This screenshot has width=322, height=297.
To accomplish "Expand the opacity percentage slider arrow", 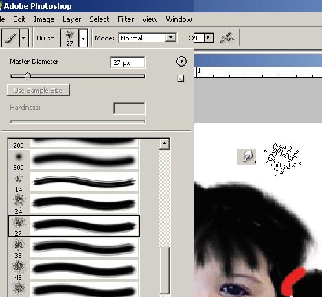I will (x=208, y=38).
